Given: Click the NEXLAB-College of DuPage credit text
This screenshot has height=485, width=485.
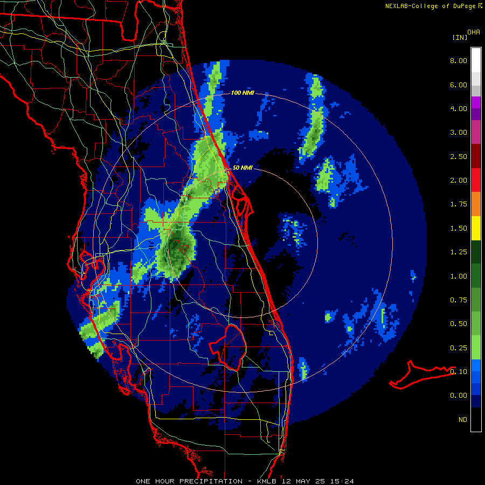Looking at the screenshot, I should tap(430, 6).
